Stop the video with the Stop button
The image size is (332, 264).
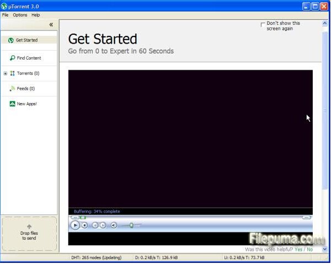click(x=84, y=225)
